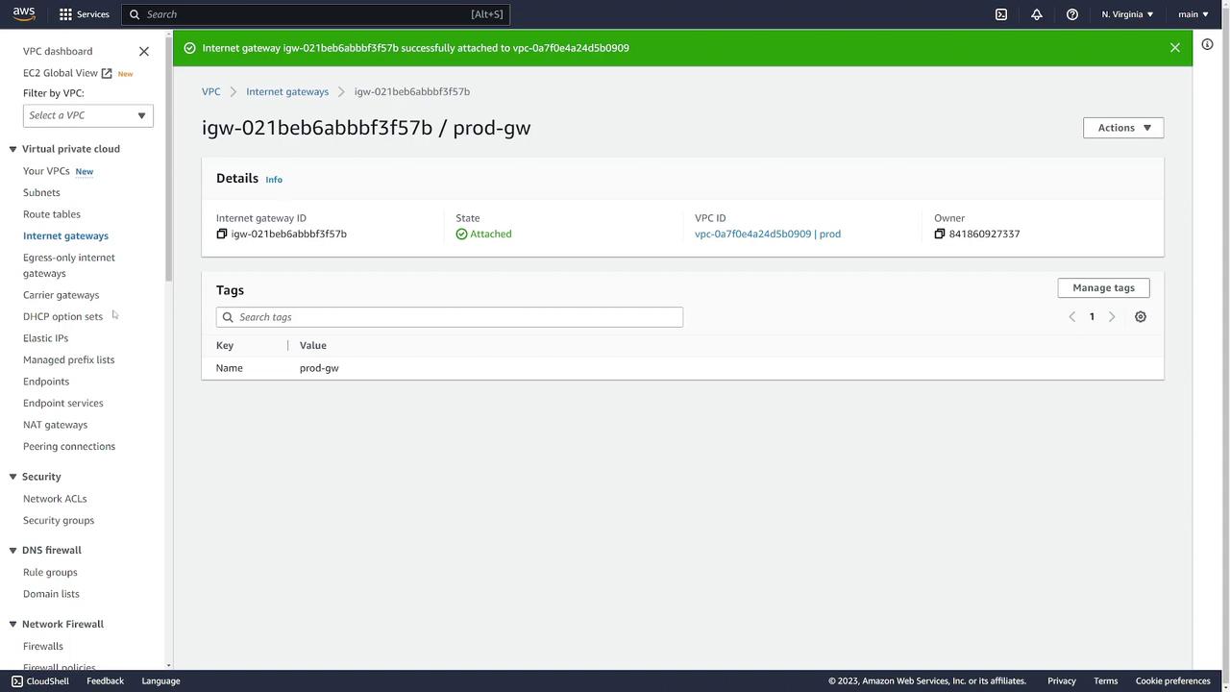
Task: Open the info panel circle icon
Action: 1208,44
